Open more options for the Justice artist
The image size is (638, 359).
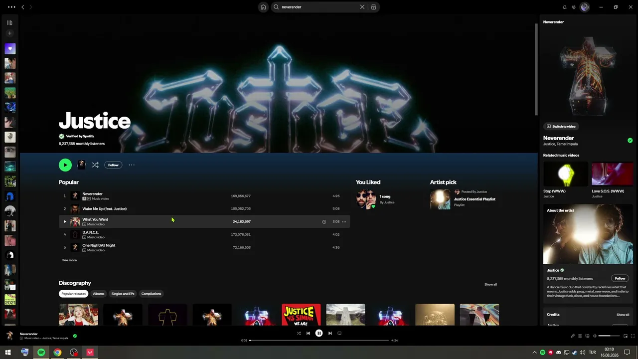pyautogui.click(x=132, y=165)
